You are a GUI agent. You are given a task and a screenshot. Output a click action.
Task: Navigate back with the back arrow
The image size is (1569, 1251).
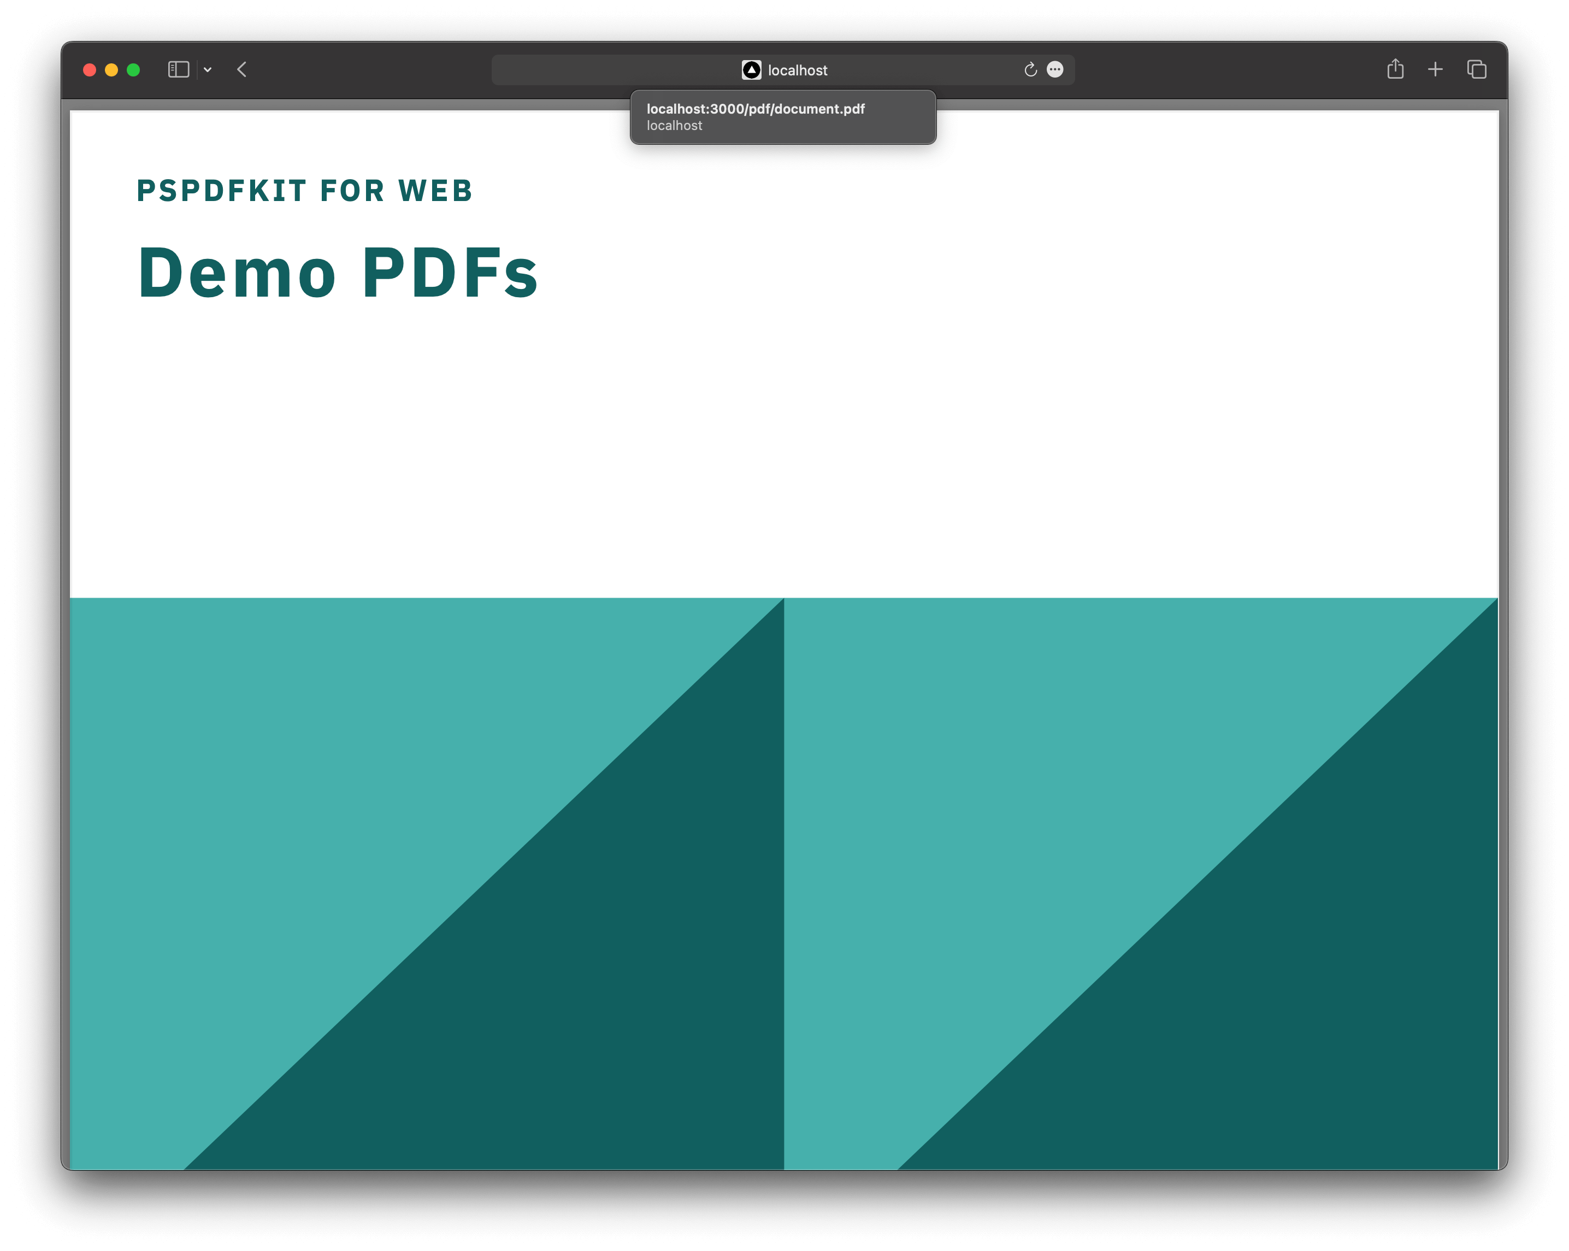tap(243, 69)
